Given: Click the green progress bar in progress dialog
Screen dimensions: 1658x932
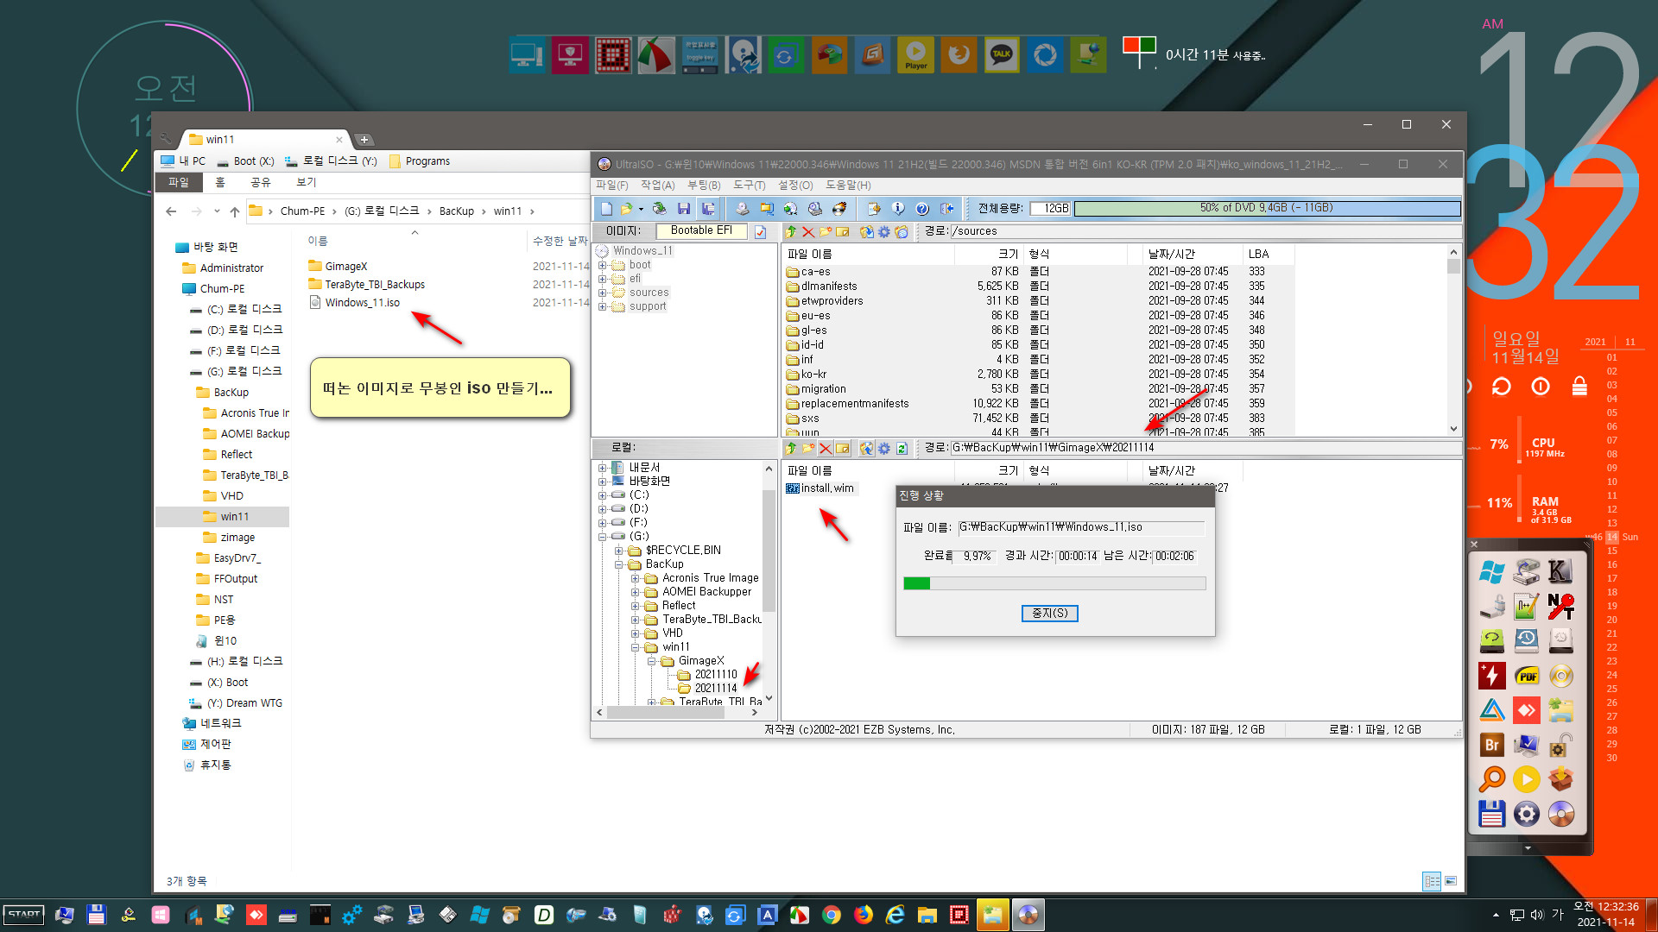Looking at the screenshot, I should point(1054,584).
